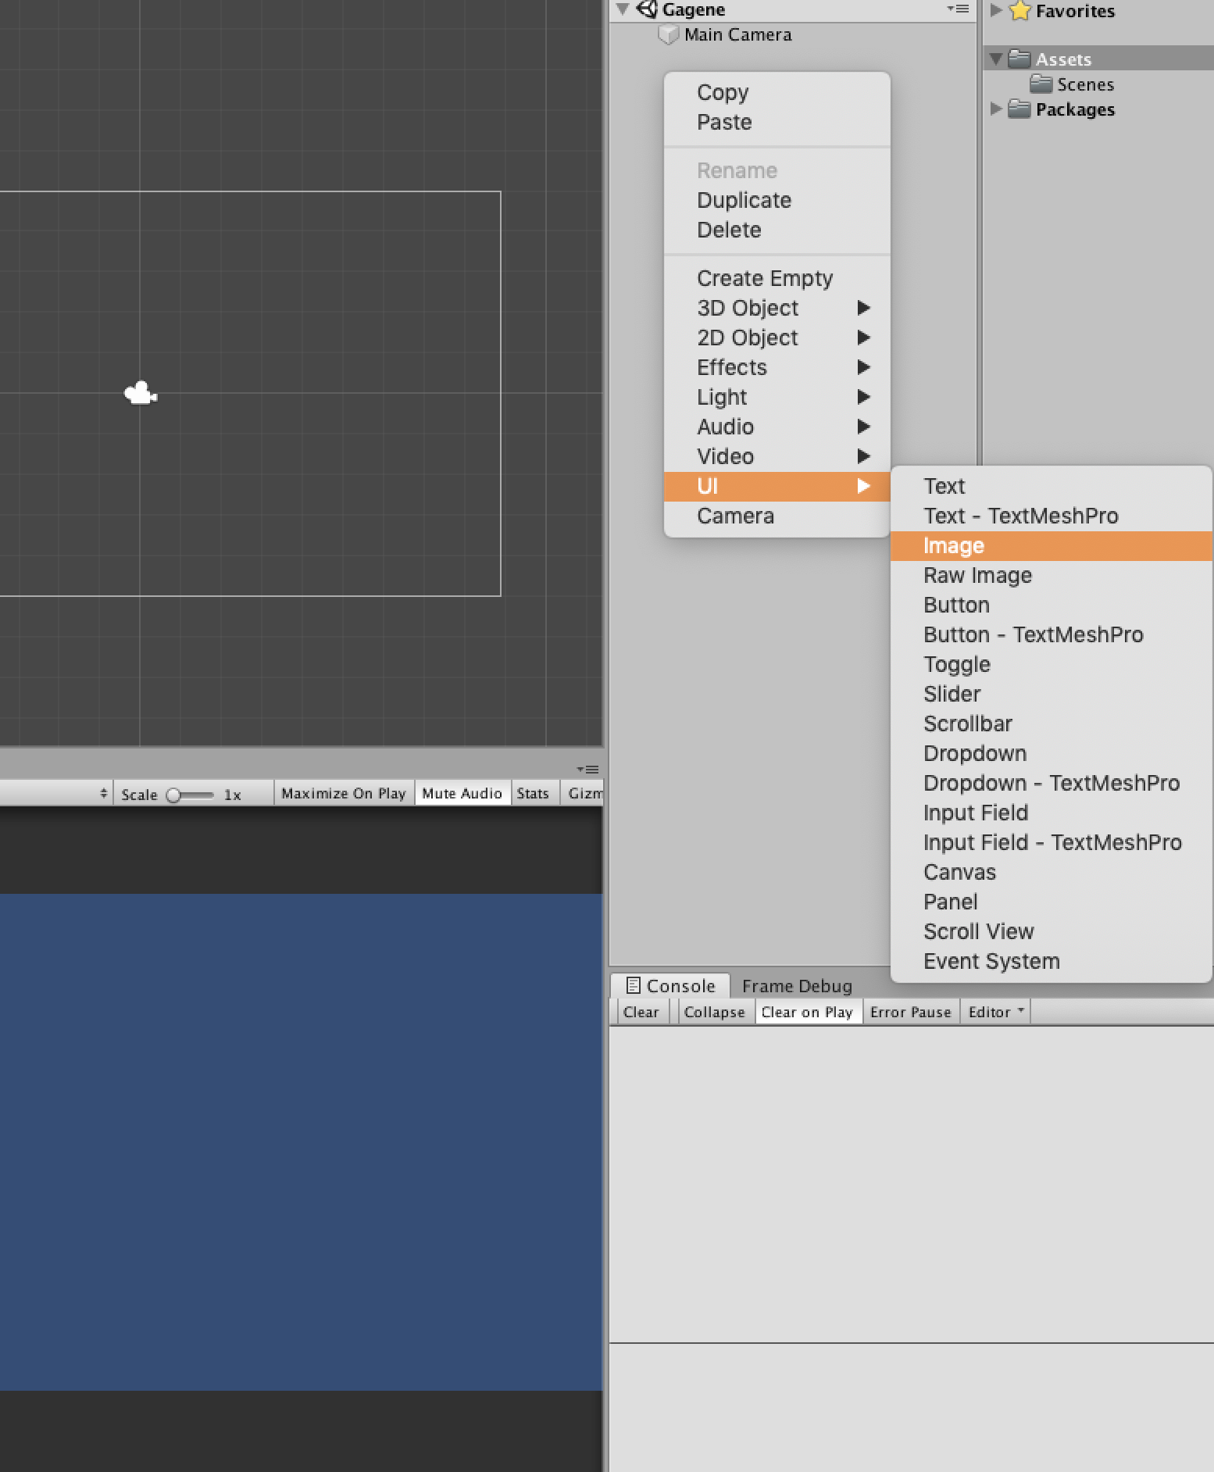Click the Main Camera cube icon
The width and height of the screenshot is (1214, 1472).
pyautogui.click(x=668, y=34)
